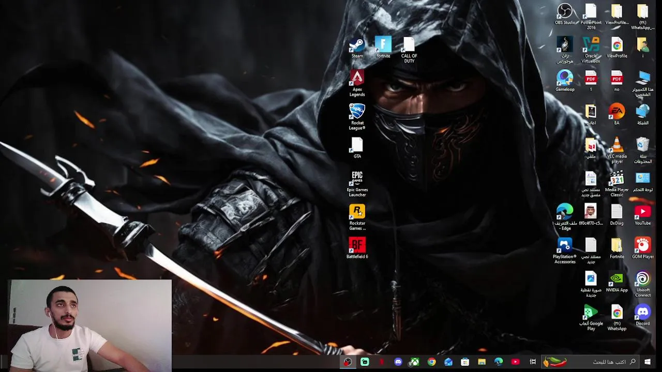Open Discord from the taskbar
This screenshot has width=662, height=372.
(x=398, y=362)
